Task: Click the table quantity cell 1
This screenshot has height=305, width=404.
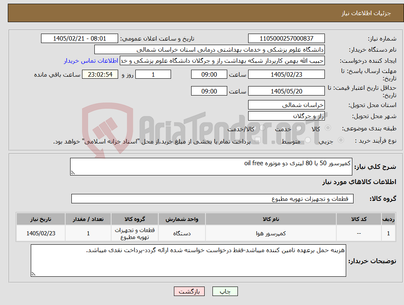Action: [x=88, y=233]
